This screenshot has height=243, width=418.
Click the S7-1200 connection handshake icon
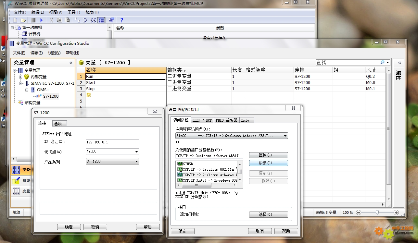click(39, 96)
